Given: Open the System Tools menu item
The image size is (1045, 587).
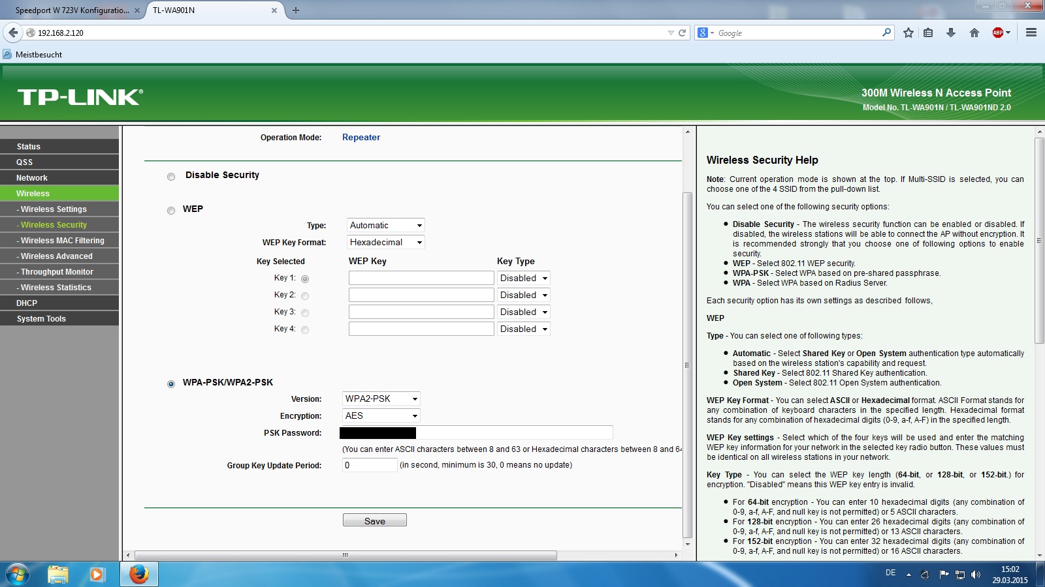Looking at the screenshot, I should (x=59, y=319).
